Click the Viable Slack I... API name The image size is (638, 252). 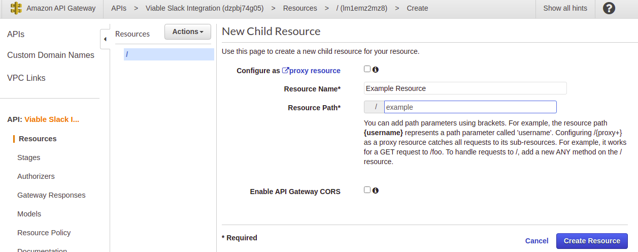52,119
